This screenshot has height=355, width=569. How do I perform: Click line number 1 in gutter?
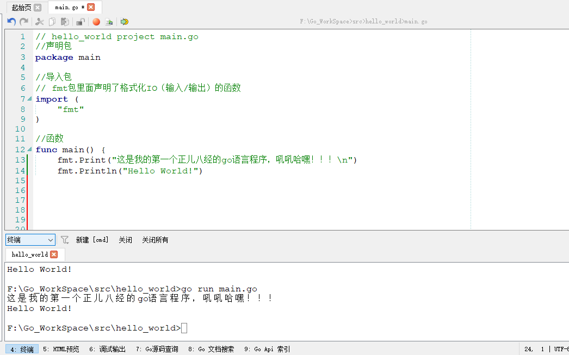pyautogui.click(x=23, y=36)
